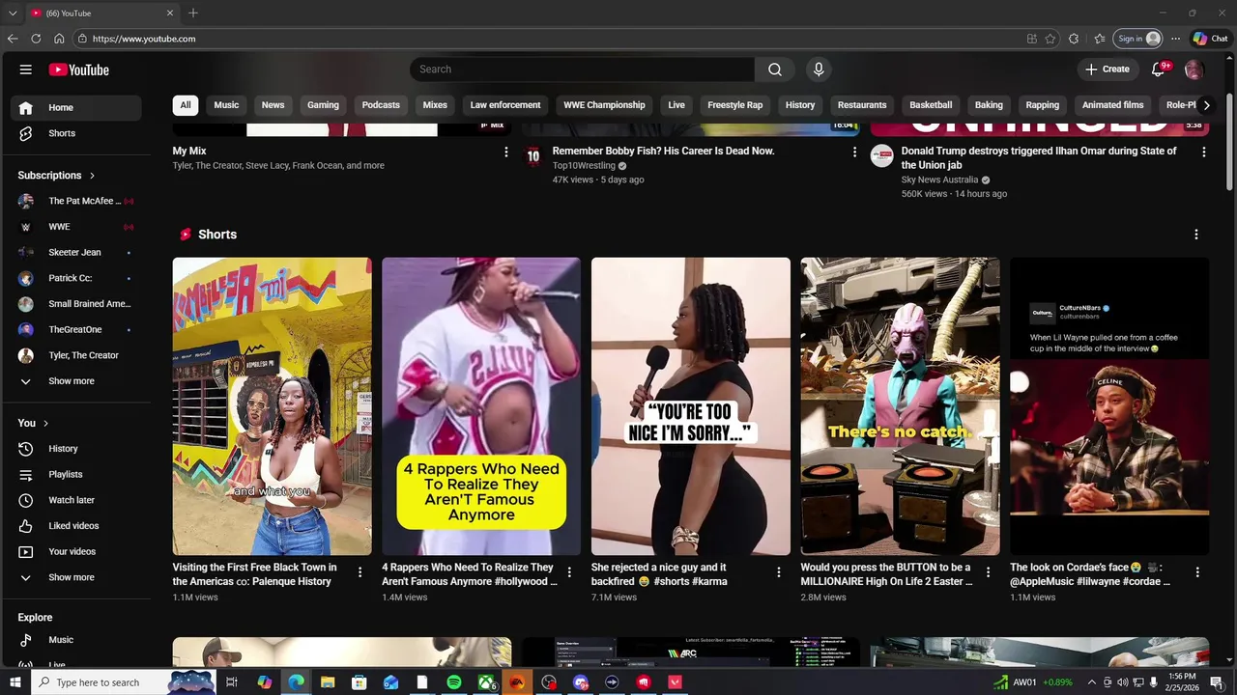Select the Gaming filter chip
Screen dimensions: 1237x695
tap(323, 105)
